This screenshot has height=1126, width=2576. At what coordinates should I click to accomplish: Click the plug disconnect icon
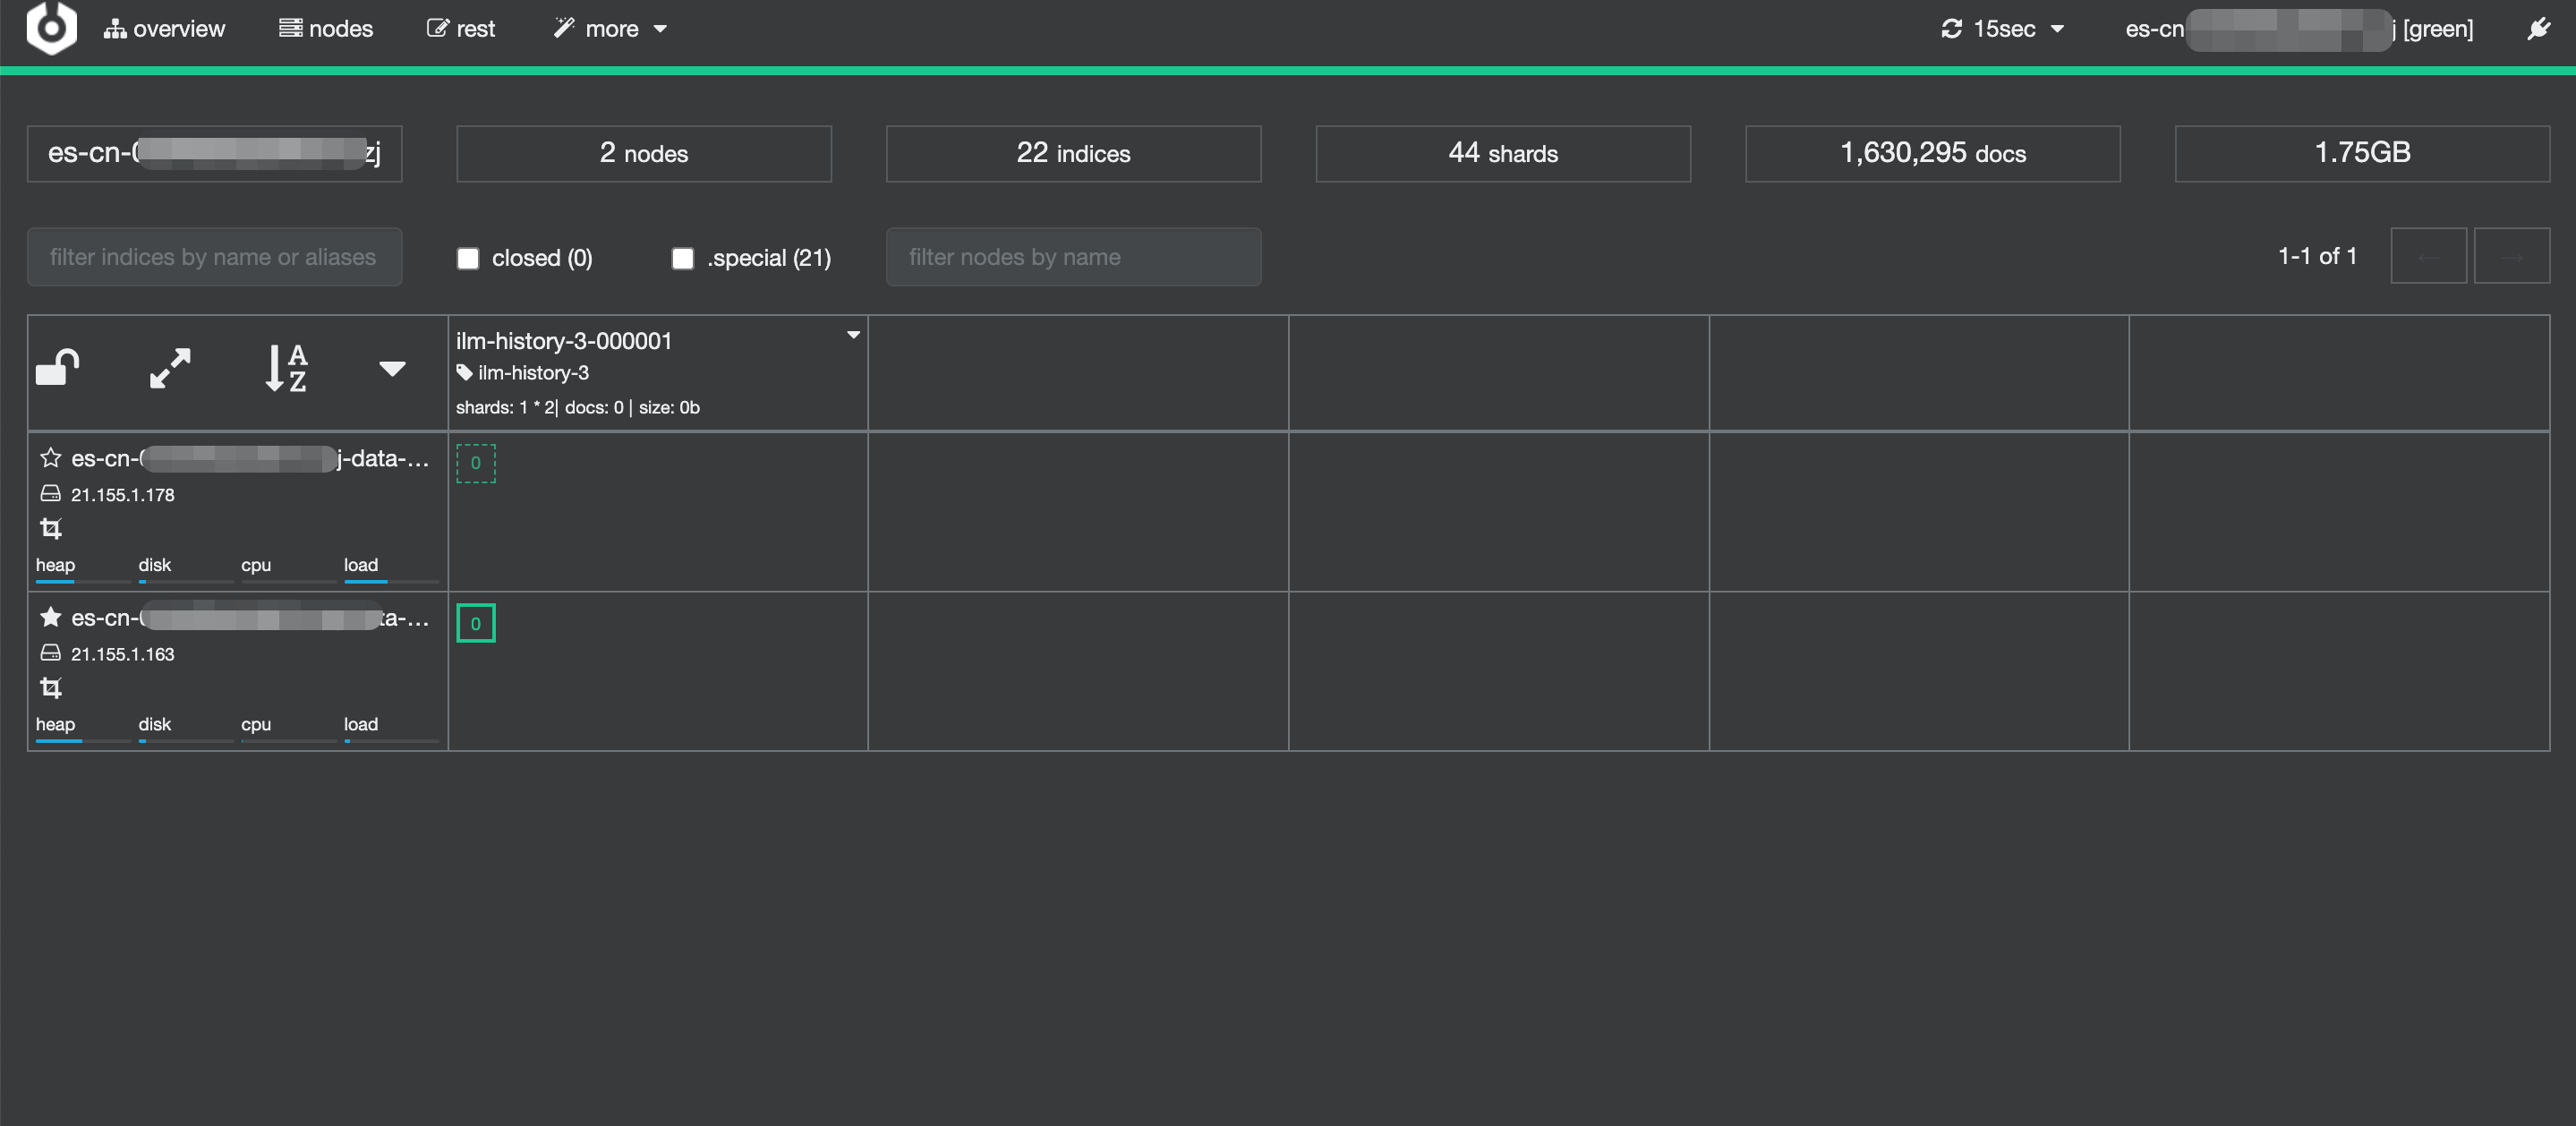[2538, 29]
